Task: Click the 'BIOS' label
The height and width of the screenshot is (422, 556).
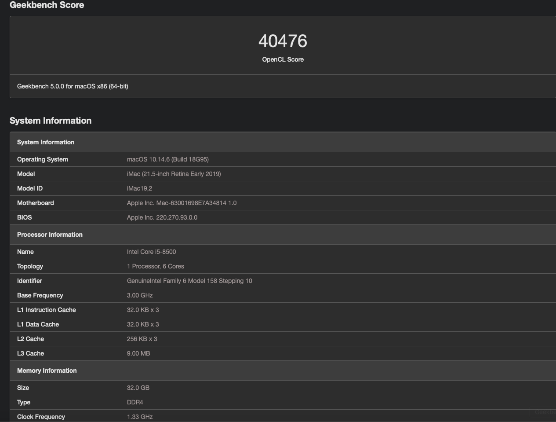Action: (24, 217)
